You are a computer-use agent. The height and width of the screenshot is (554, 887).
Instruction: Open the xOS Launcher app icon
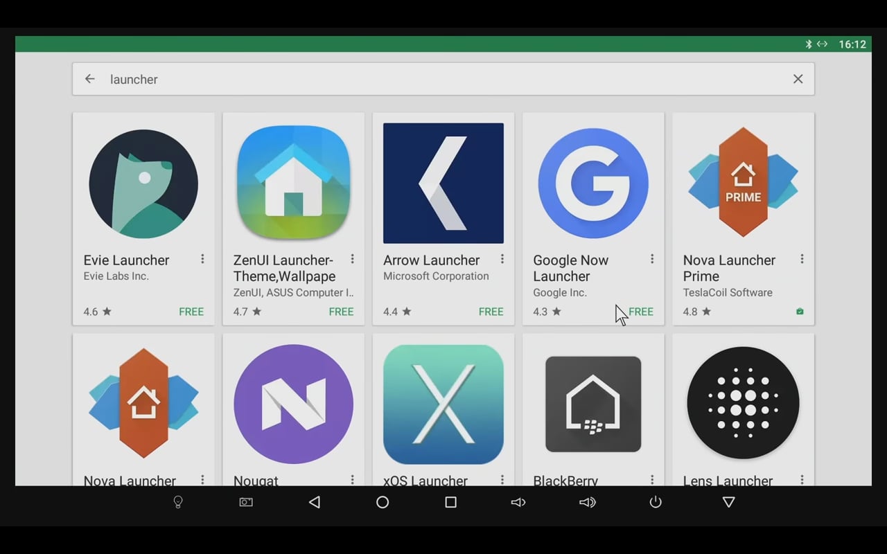click(443, 404)
